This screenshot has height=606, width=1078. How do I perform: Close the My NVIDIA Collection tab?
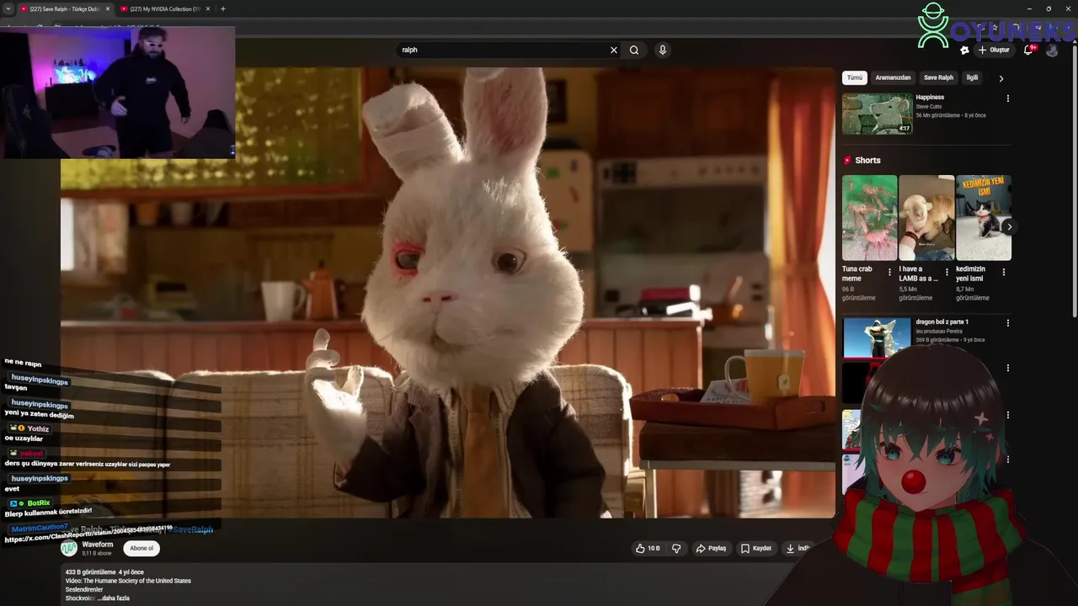tap(208, 9)
